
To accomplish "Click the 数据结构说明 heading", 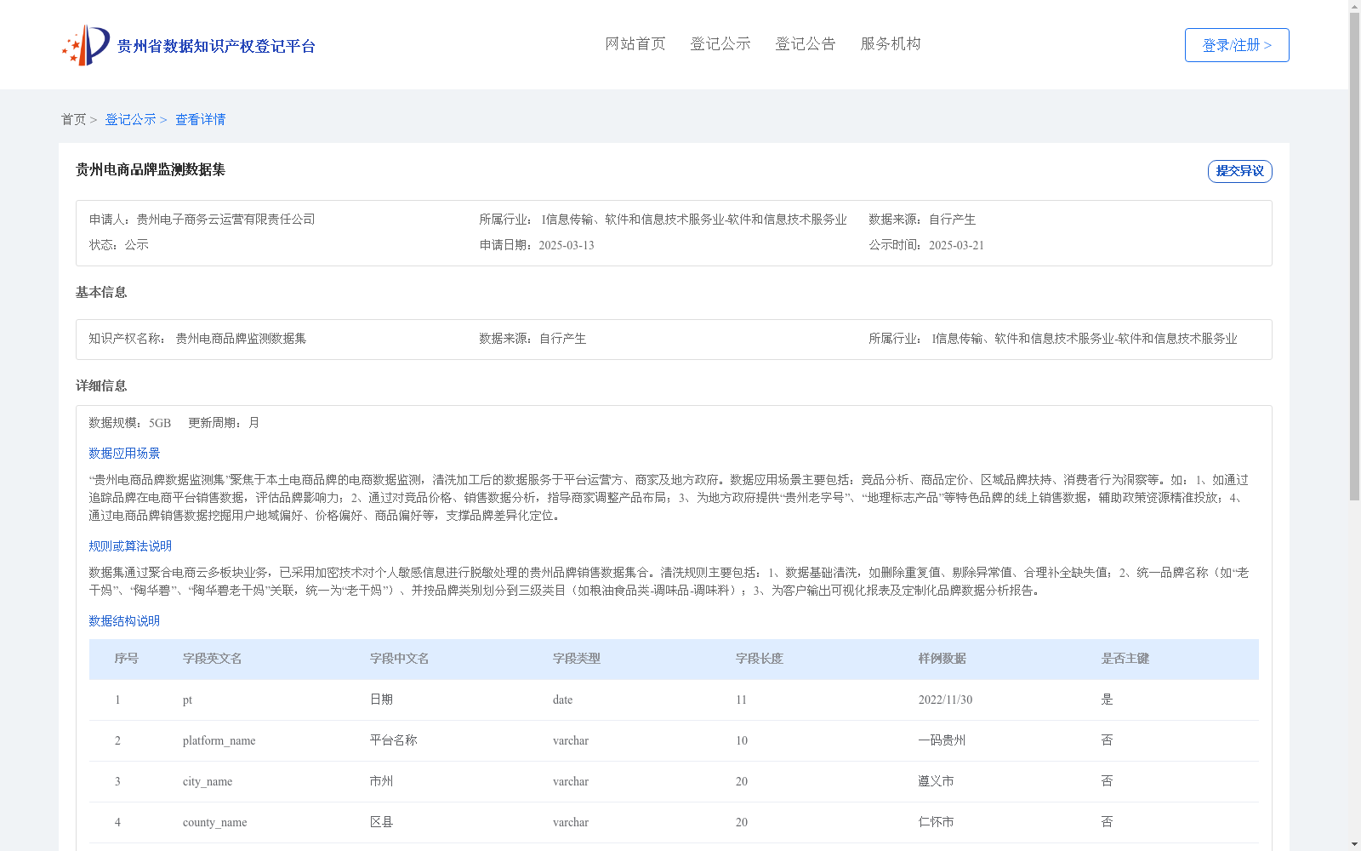I will tap(124, 621).
